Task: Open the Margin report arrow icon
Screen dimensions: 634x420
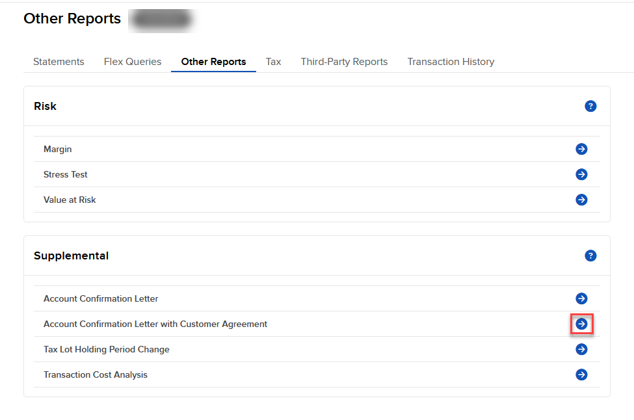Action: coord(581,148)
